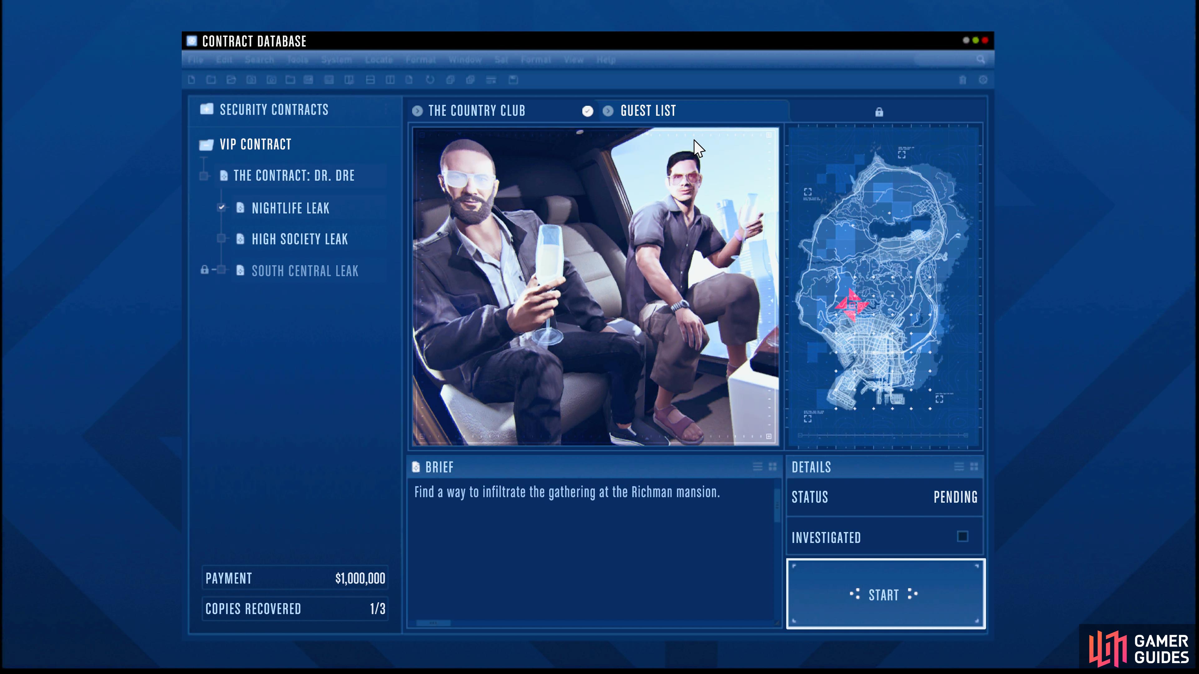
Task: Select the Guest List tab
Action: [649, 110]
